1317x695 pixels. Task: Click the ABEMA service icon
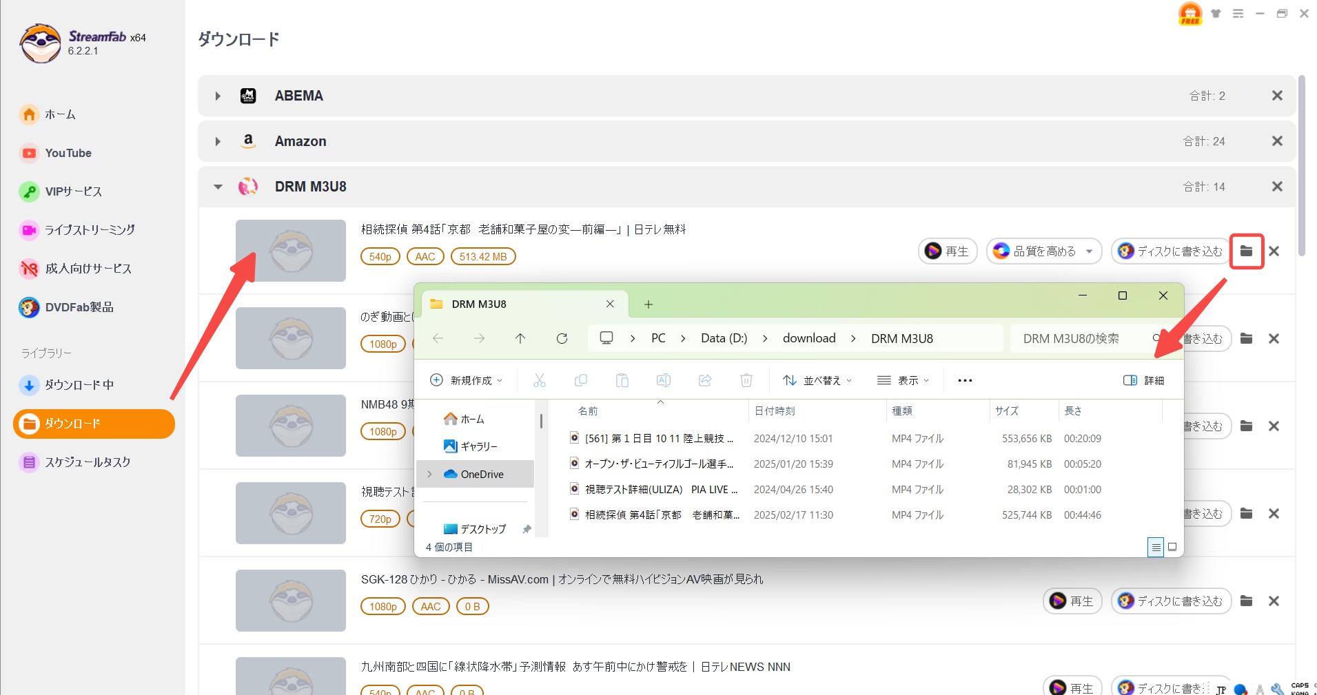[248, 96]
